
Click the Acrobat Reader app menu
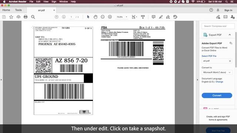coord(17,1)
